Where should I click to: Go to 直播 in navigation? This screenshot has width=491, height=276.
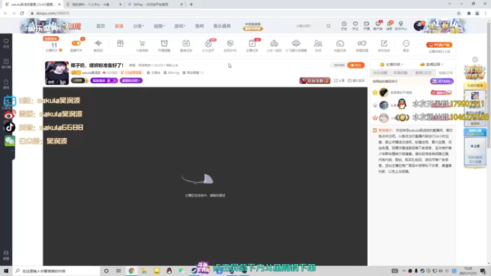coord(119,26)
